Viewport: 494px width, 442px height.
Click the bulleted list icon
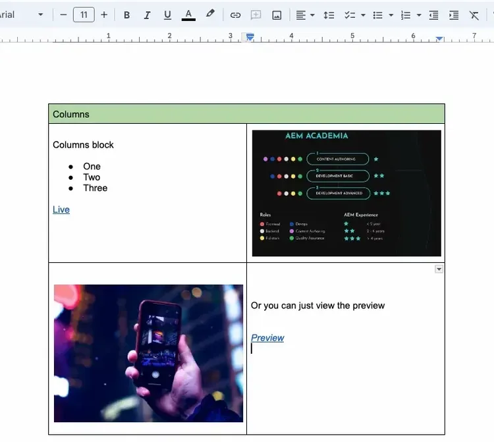(378, 14)
